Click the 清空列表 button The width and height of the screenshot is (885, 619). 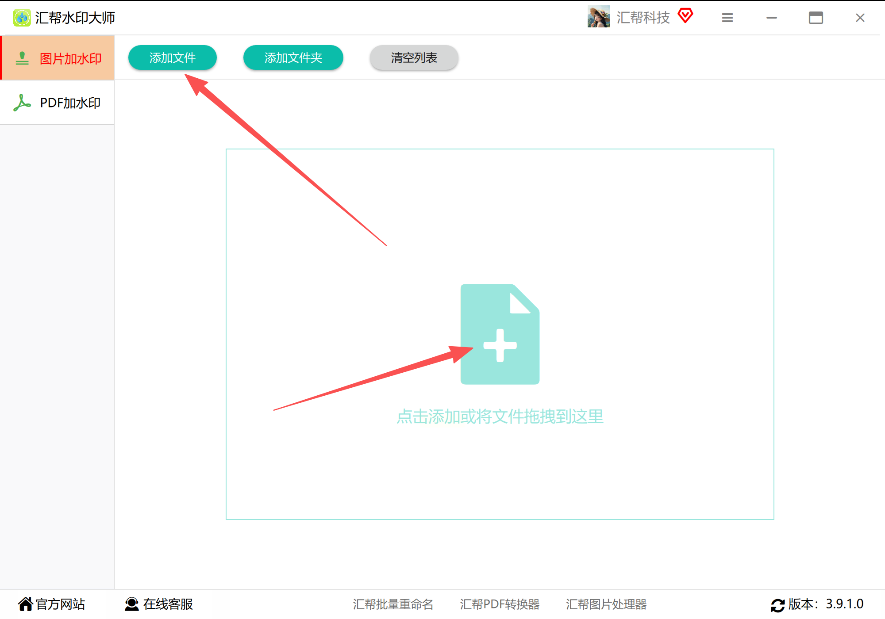tap(414, 57)
